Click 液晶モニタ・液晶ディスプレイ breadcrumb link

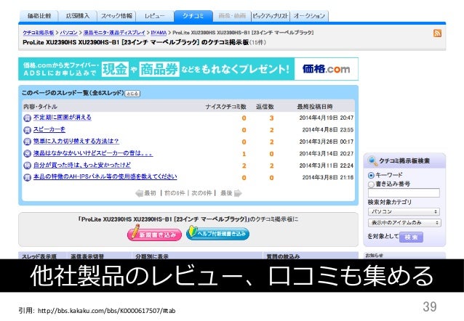[114, 33]
